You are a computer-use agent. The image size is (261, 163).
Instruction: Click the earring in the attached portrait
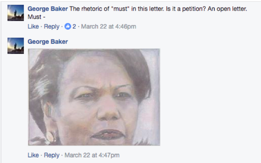pos(50,136)
